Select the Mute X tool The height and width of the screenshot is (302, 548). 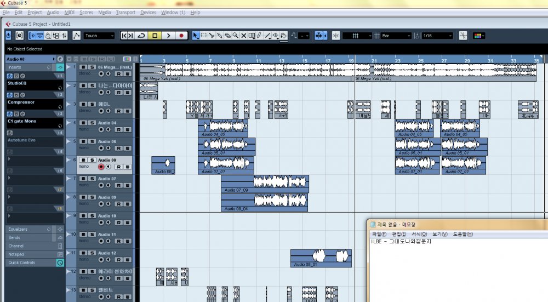[x=244, y=36]
